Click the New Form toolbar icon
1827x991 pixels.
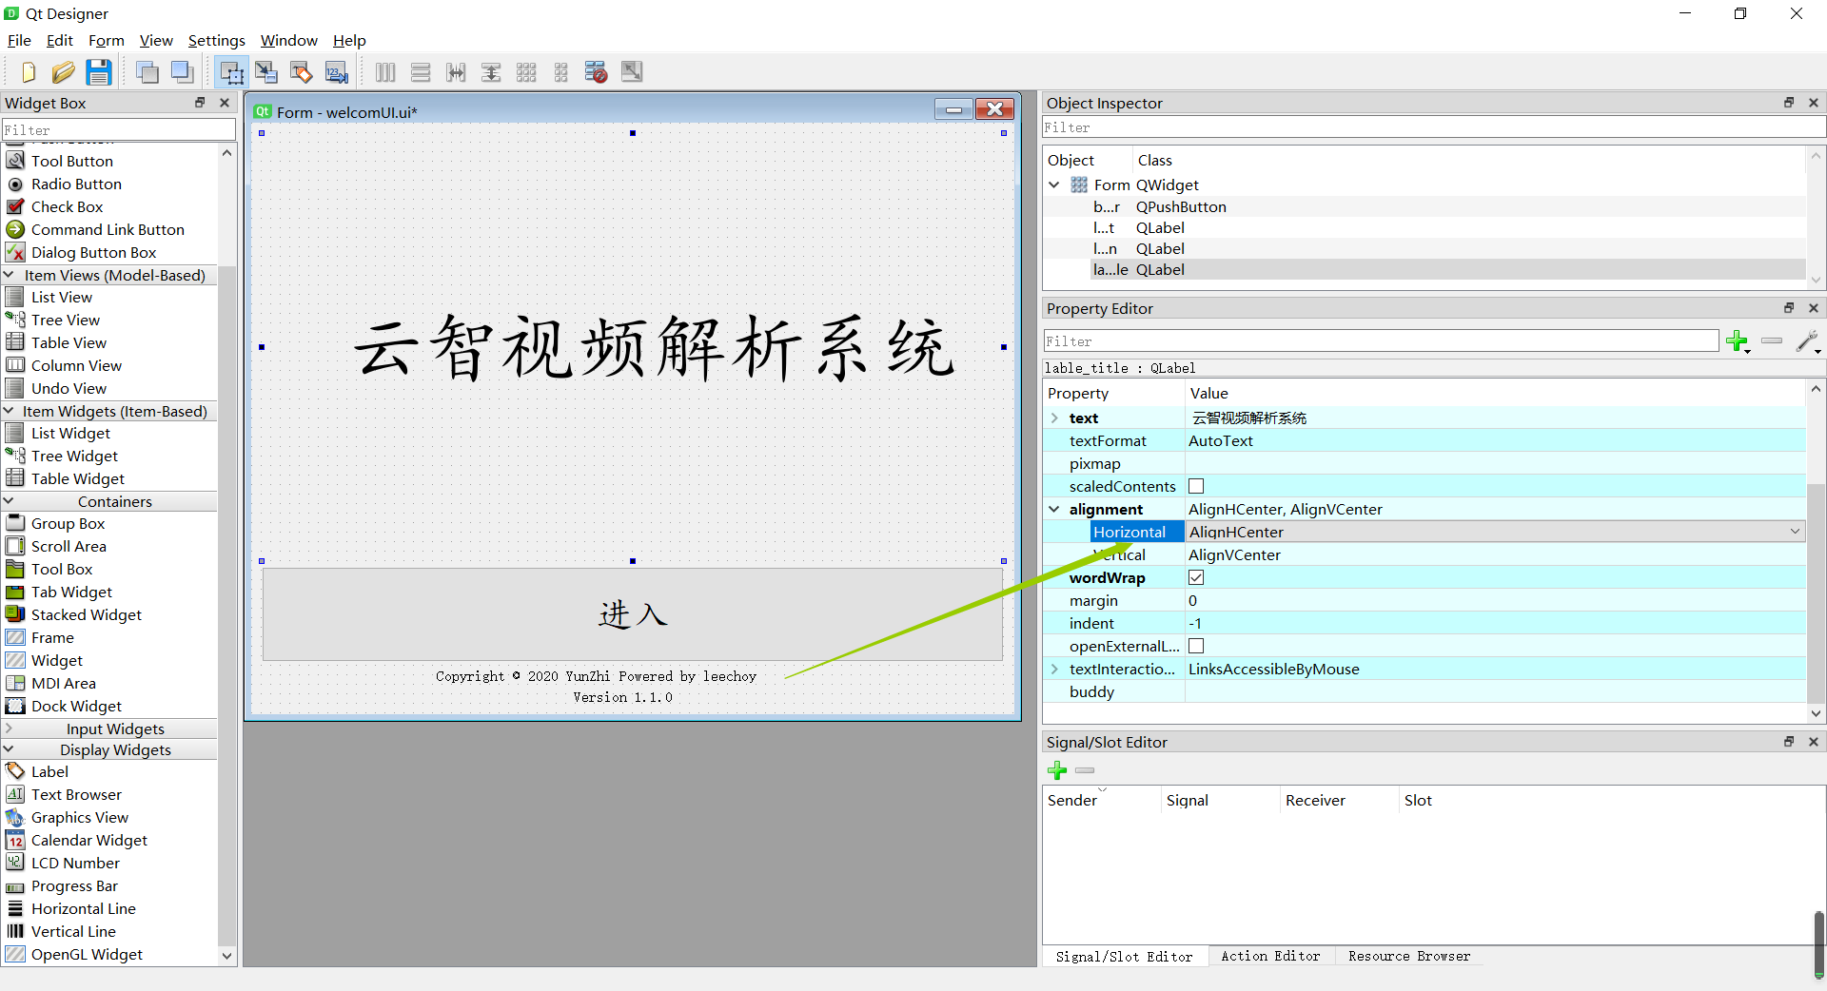[x=28, y=72]
